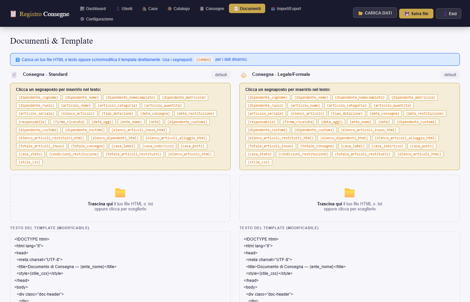The width and height of the screenshot is (470, 302).
Task: Click the folder icon in the Legale/Formale upload area
Action: [349, 193]
